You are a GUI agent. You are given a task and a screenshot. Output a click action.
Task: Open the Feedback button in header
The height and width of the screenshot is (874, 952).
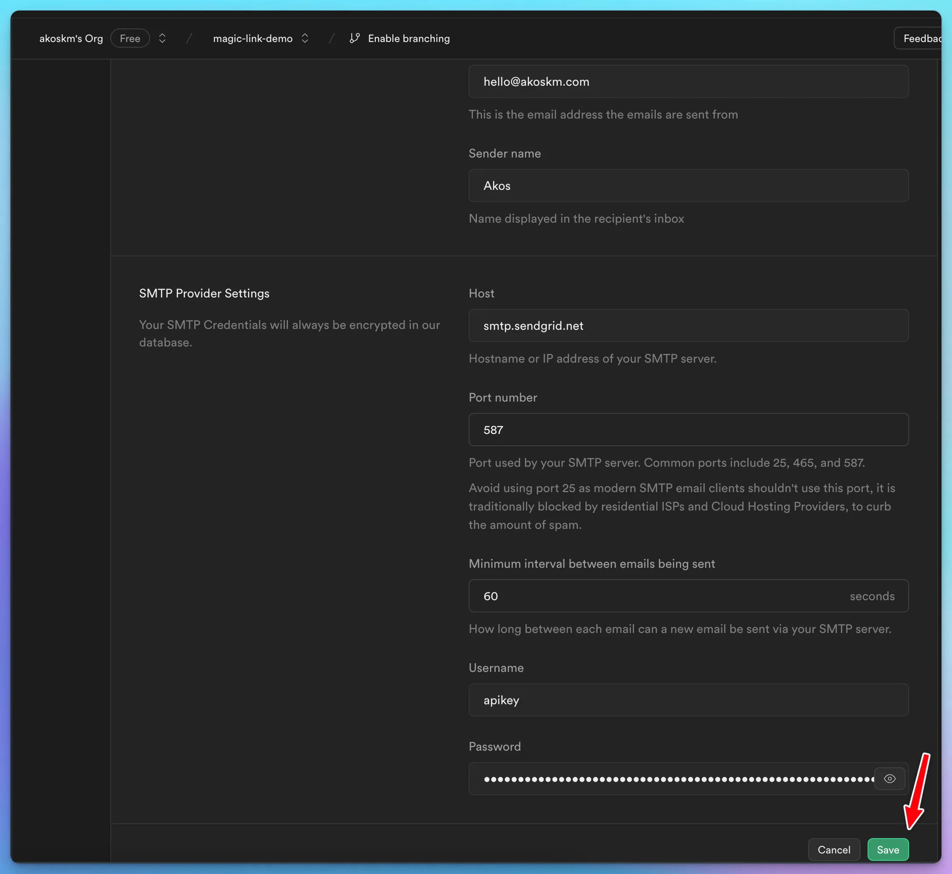[x=917, y=38]
